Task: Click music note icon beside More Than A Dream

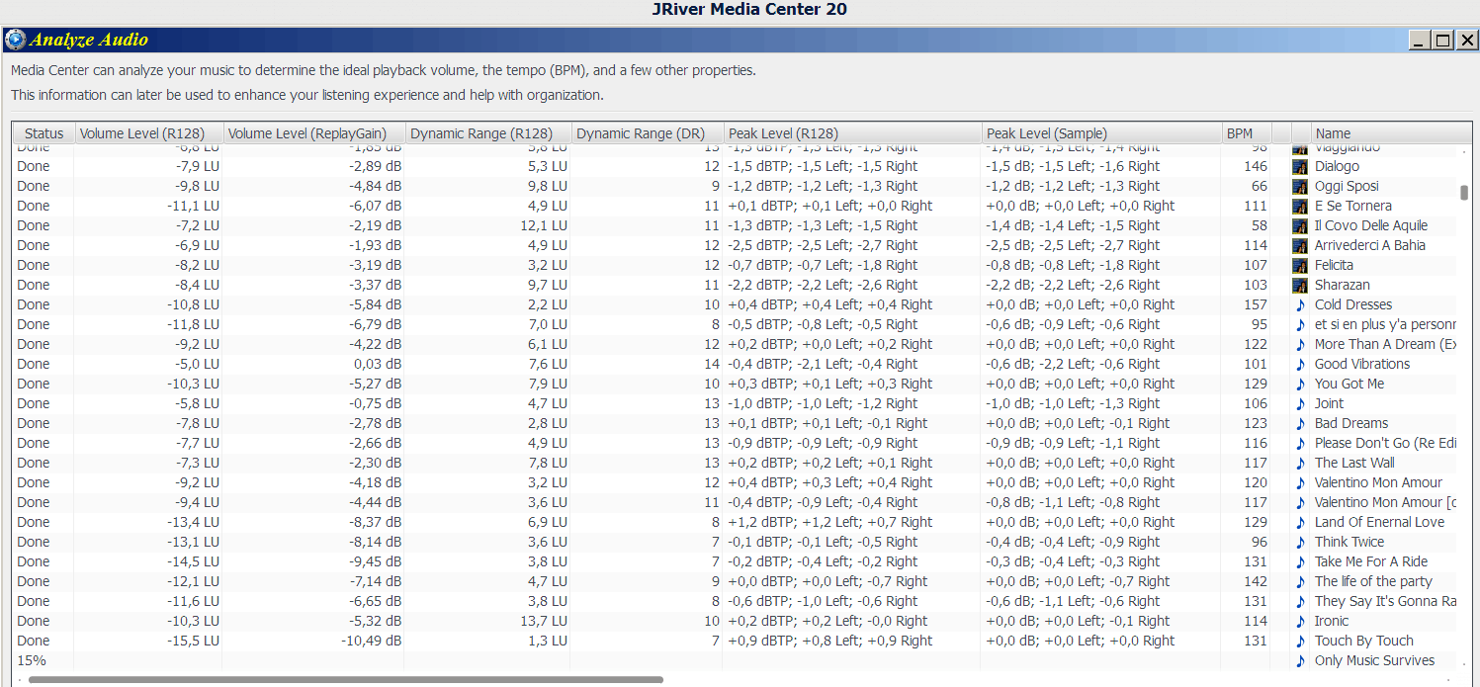Action: pos(1300,344)
